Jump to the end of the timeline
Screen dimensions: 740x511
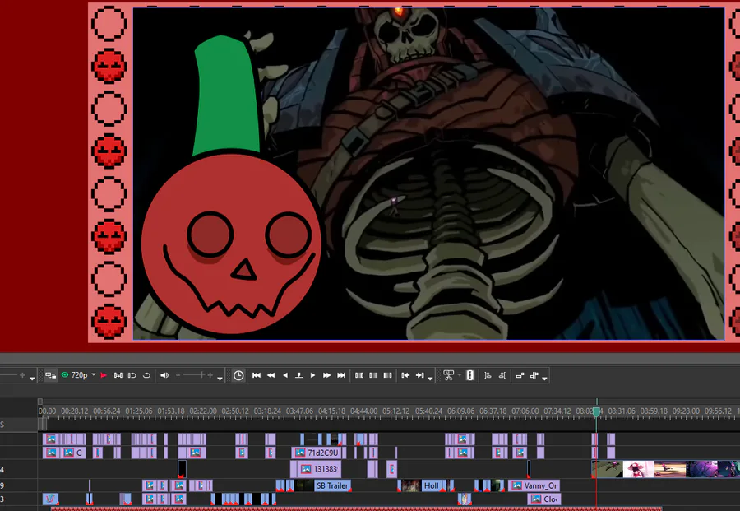coord(341,375)
